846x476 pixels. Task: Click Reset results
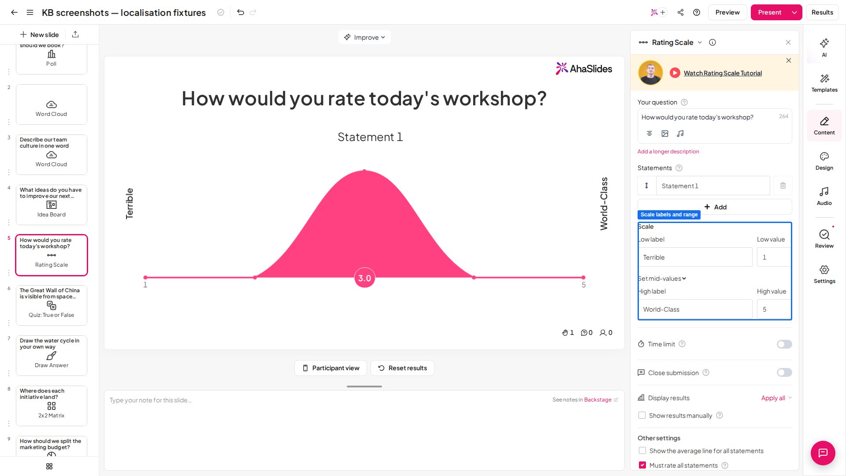(402, 368)
